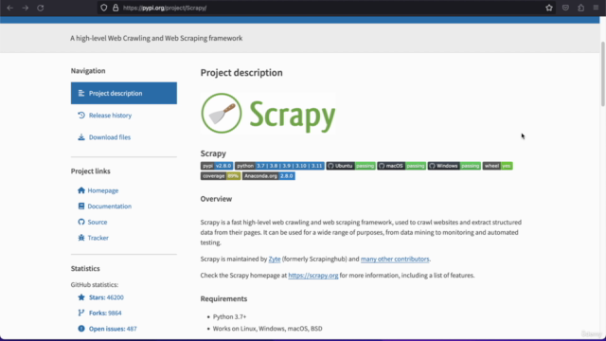Open the Download files tab

[110, 137]
